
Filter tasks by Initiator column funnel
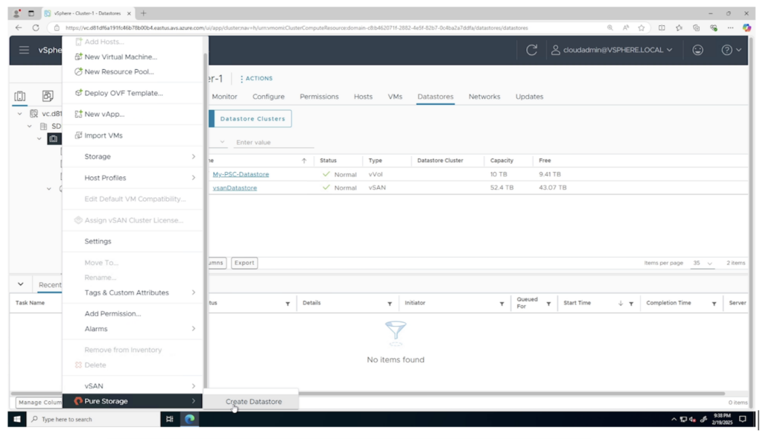pos(501,304)
